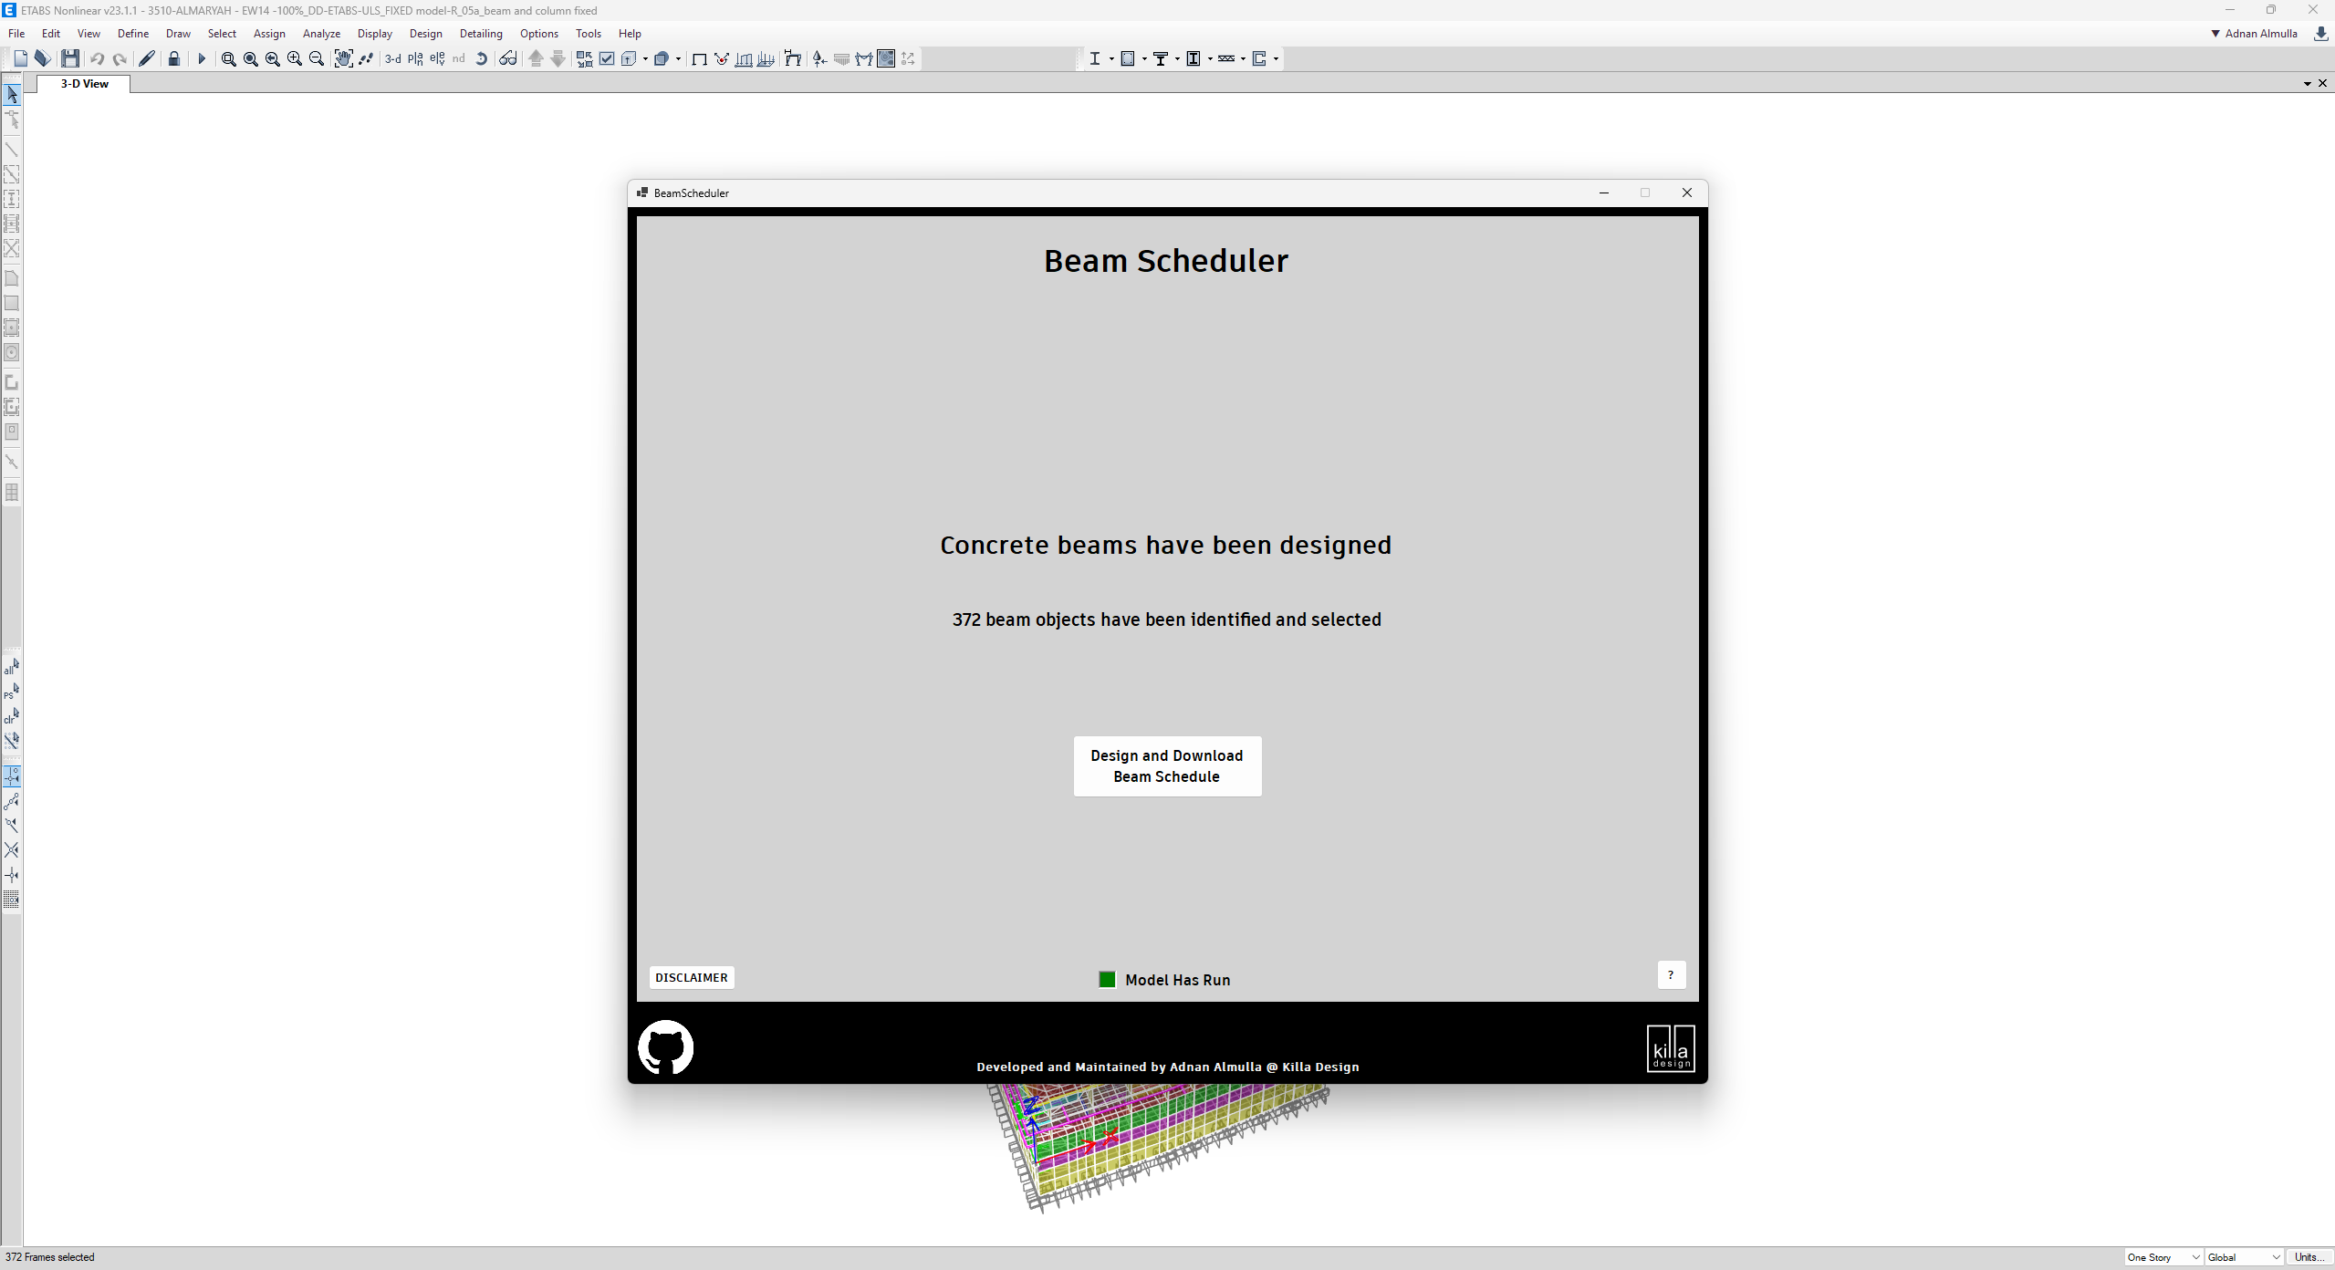Open the shear wall design dropdown arrow
This screenshot has height=1270, width=2335.
[x=1276, y=59]
